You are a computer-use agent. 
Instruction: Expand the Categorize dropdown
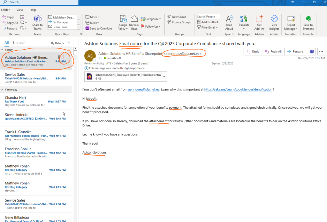(151, 19)
